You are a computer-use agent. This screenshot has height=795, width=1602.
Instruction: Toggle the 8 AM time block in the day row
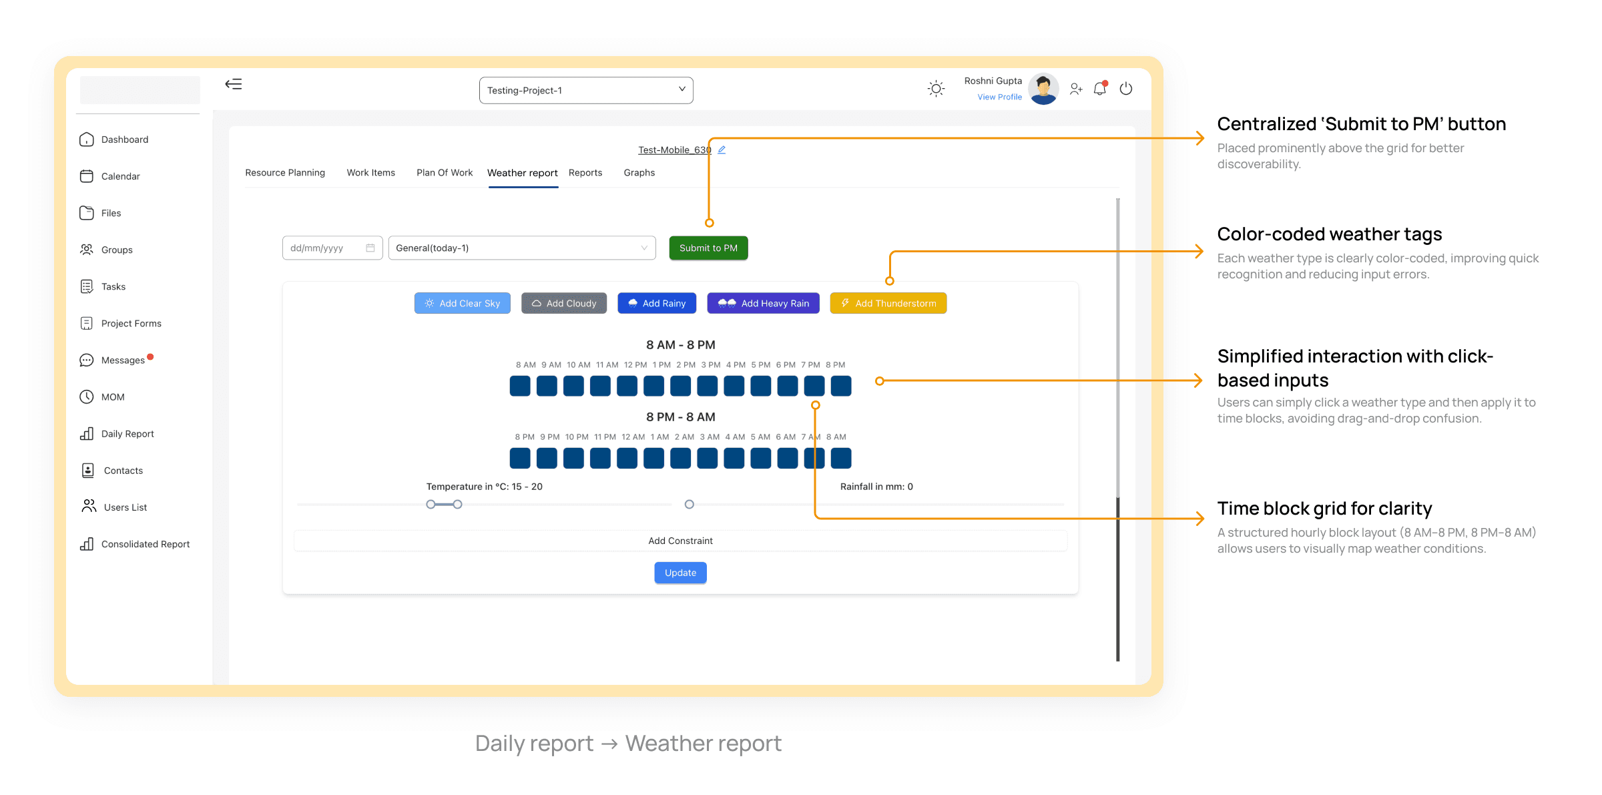tap(520, 386)
